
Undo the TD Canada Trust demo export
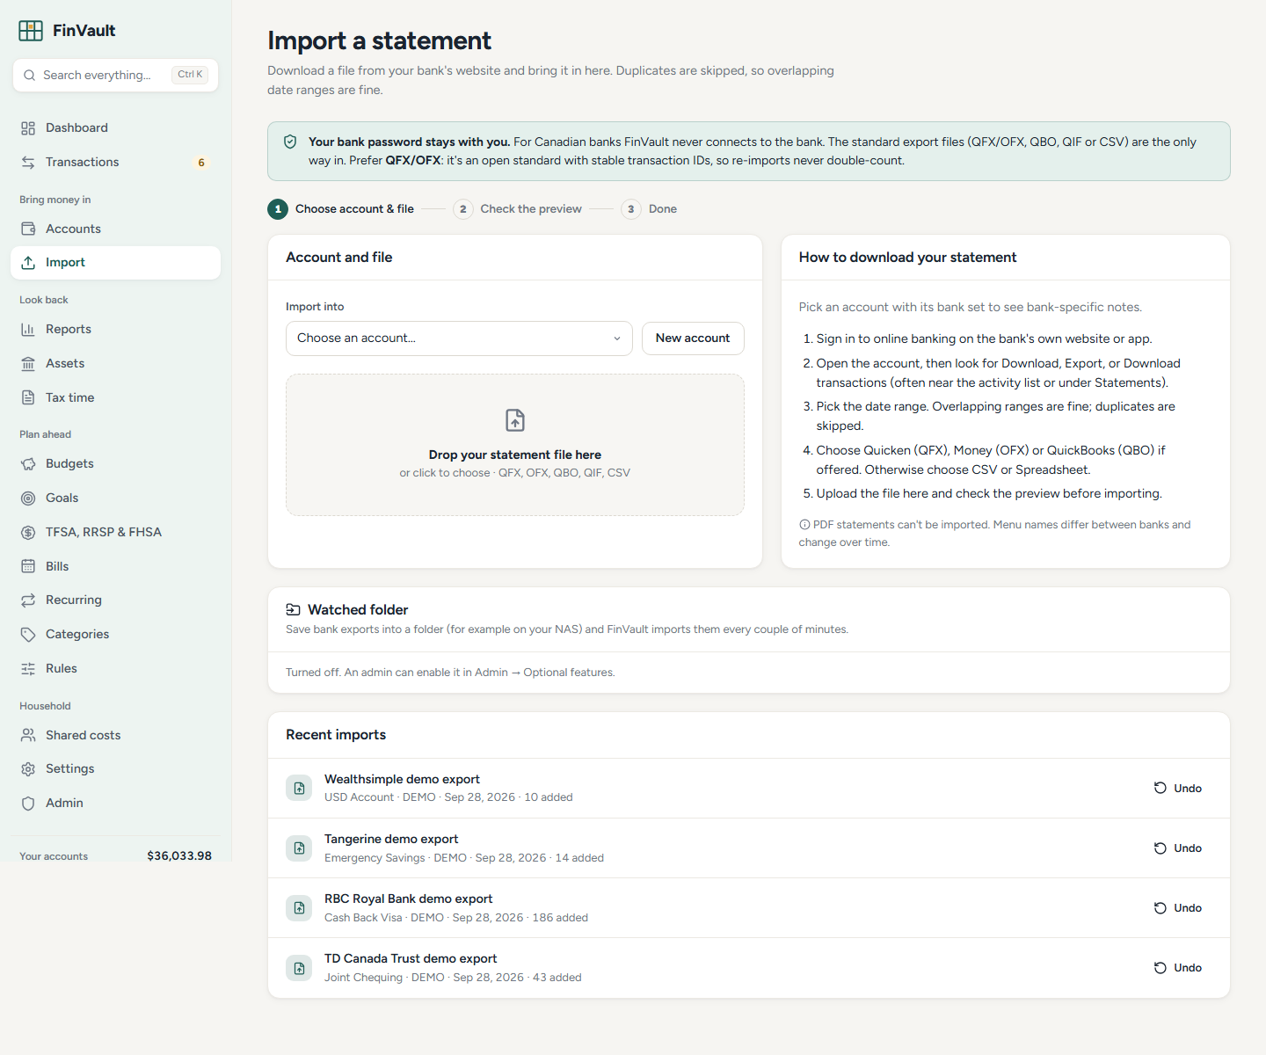pyautogui.click(x=1178, y=968)
